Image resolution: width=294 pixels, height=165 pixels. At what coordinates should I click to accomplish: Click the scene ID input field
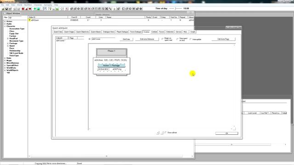click(103, 39)
